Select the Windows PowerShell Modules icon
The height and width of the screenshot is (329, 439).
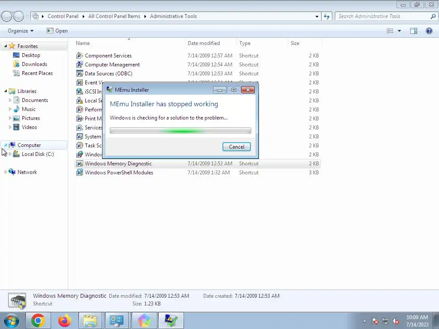(79, 172)
